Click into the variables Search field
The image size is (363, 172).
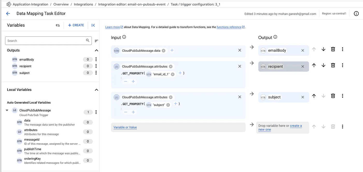pos(45,41)
